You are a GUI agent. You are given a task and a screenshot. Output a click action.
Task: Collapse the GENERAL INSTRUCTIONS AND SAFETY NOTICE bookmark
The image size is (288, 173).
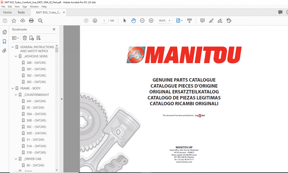tap(13, 47)
